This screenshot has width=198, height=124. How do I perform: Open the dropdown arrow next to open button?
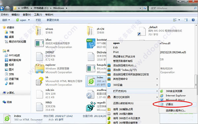[x=29, y=20]
